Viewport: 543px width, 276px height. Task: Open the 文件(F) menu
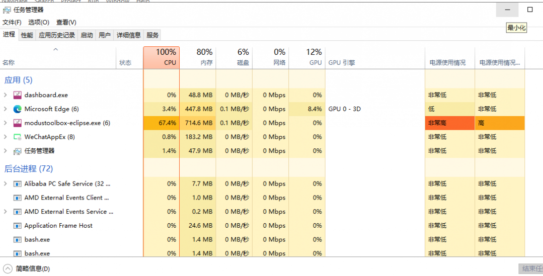pos(12,22)
